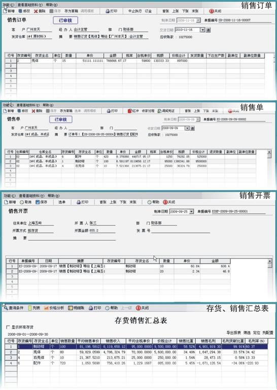Expand 交货日期 dropdown in sales order
The width and height of the screenshot is (277, 390).
(x=202, y=30)
